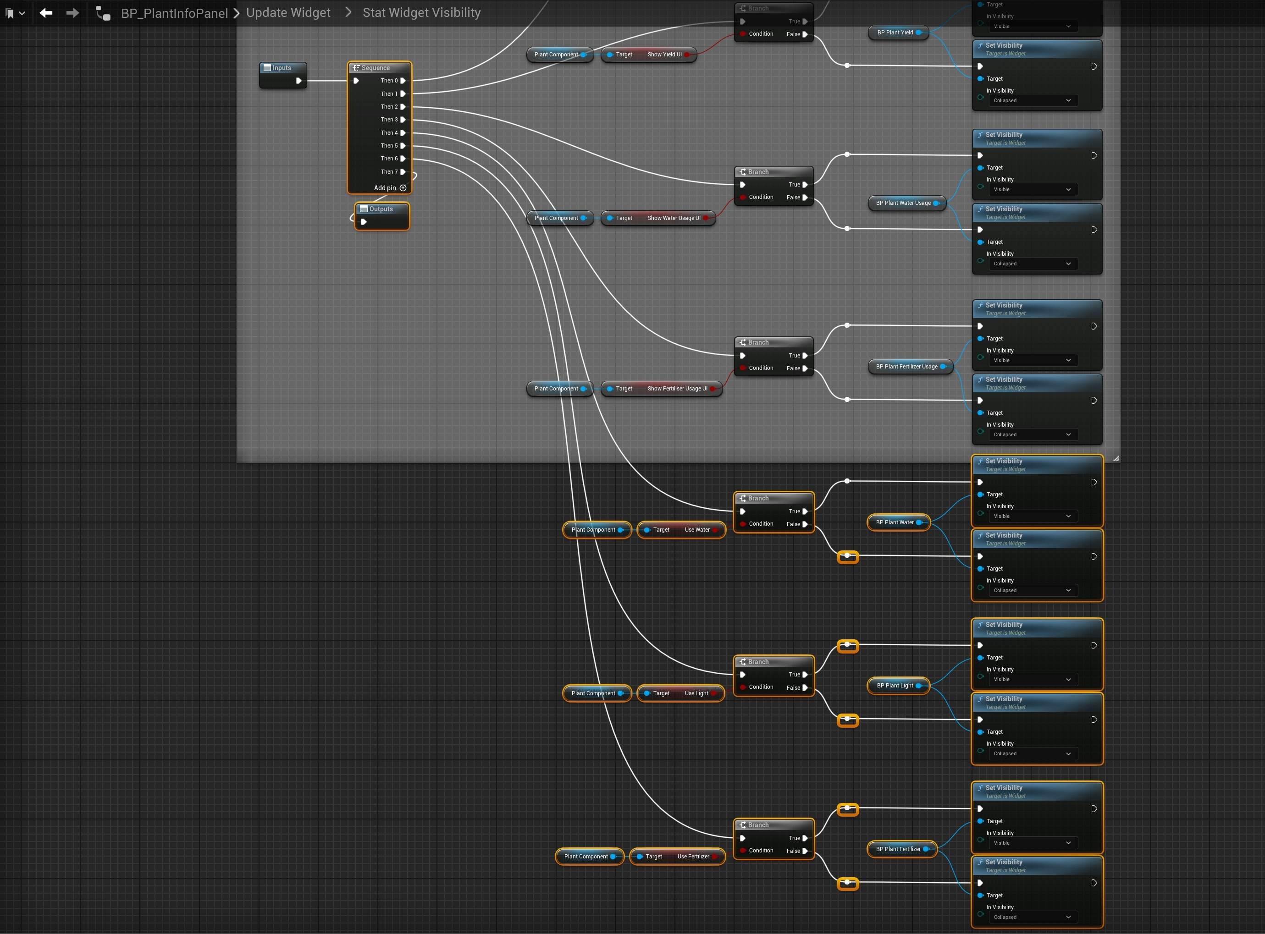
Task: Click Inputs node execution output pin
Action: click(298, 80)
